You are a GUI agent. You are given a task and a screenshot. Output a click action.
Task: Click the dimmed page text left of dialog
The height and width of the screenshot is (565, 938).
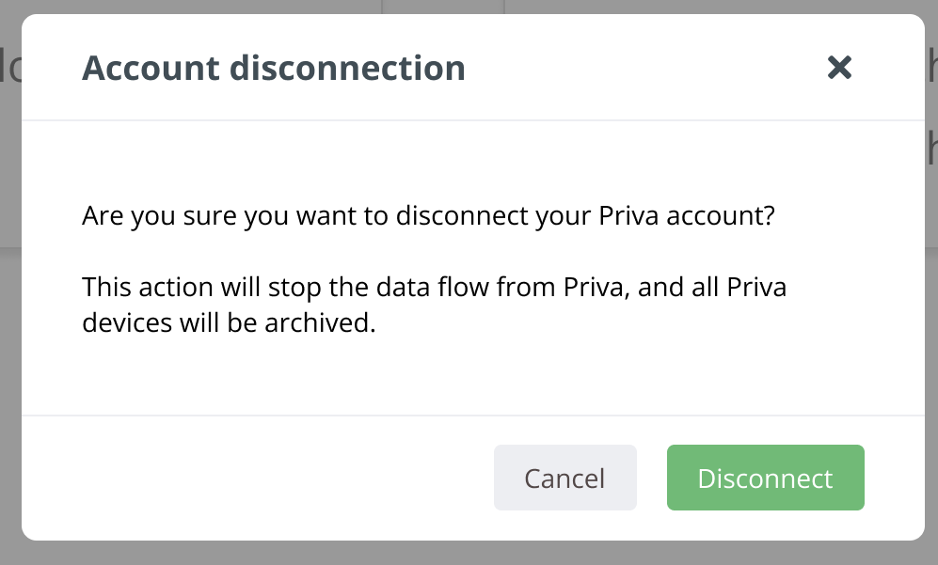[x=9, y=69]
